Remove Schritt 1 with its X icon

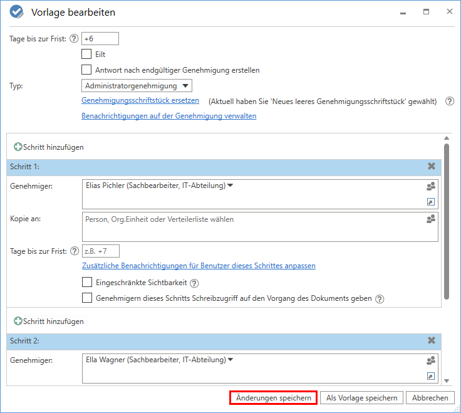pos(431,167)
